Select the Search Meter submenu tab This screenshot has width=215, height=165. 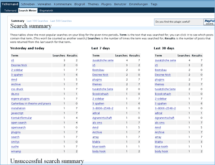(28, 11)
